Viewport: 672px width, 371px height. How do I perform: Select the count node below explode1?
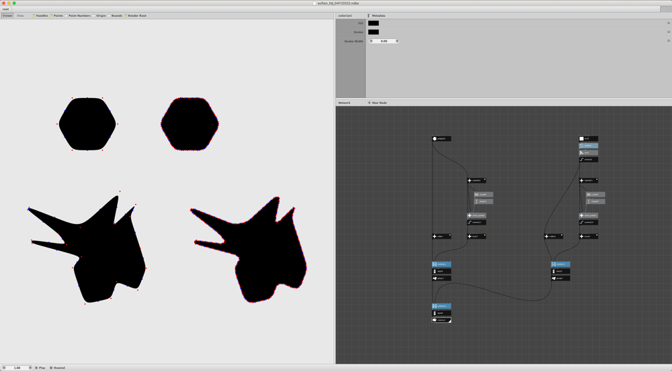pyautogui.click(x=595, y=195)
